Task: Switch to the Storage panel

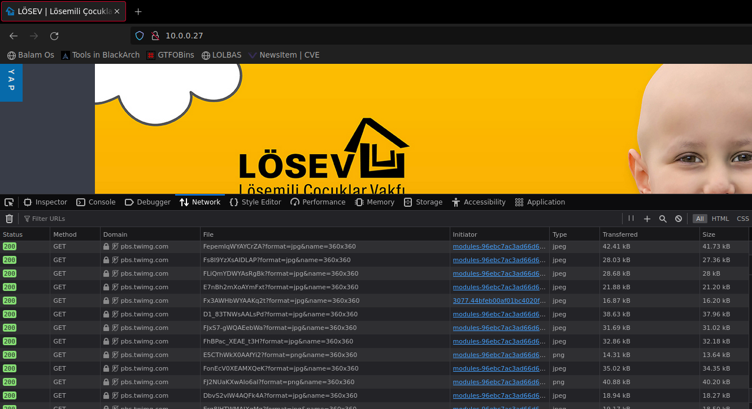Action: coord(423,202)
